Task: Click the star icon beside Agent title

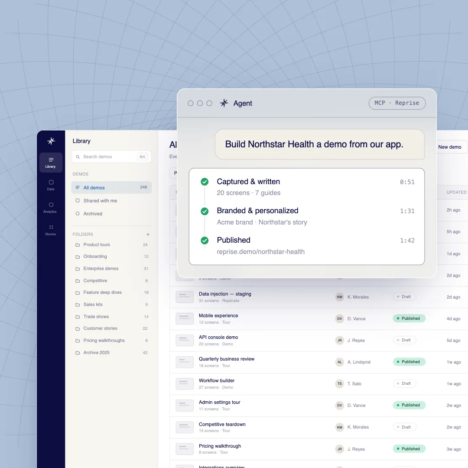Action: [224, 103]
